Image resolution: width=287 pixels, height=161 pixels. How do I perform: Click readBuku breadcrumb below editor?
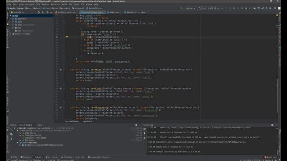click(x=88, y=121)
